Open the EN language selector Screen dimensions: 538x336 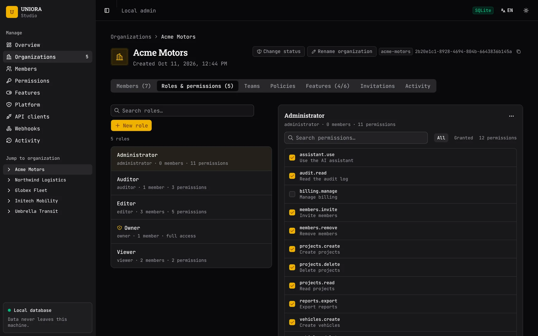507,10
